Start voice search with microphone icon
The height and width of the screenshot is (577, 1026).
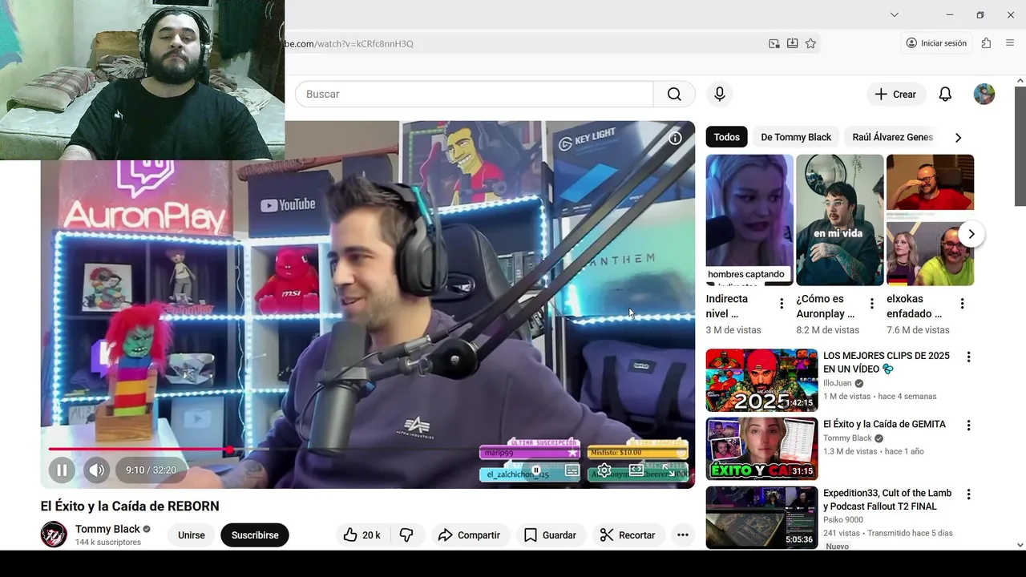pyautogui.click(x=719, y=94)
